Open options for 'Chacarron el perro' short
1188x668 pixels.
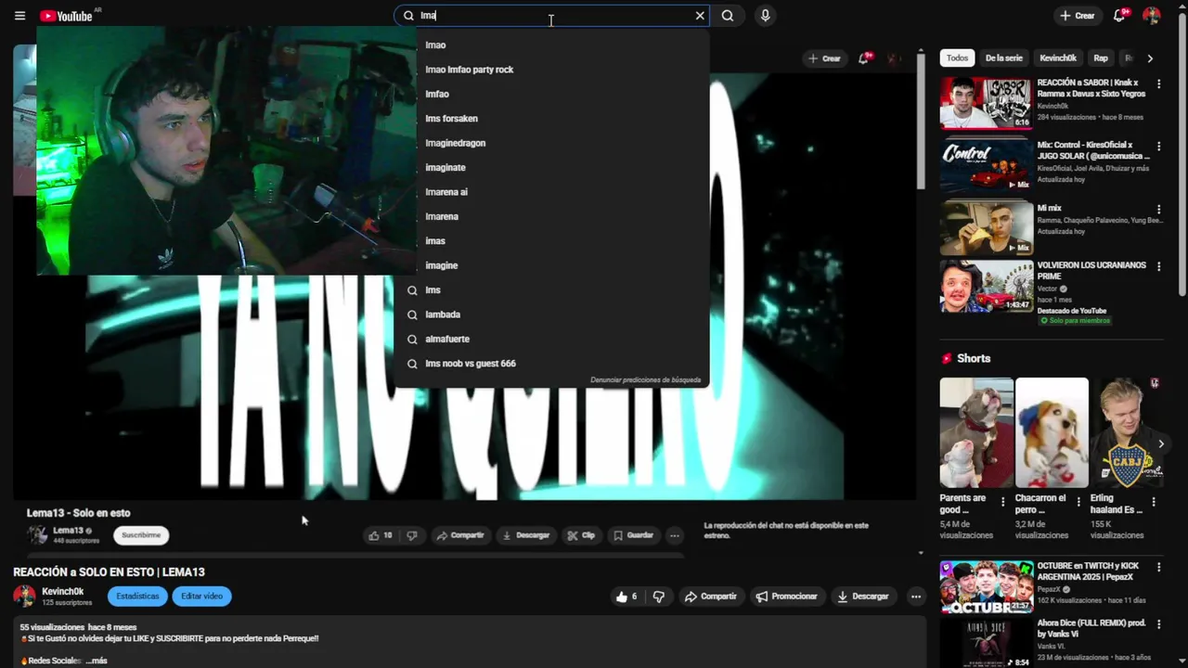pos(1078,502)
